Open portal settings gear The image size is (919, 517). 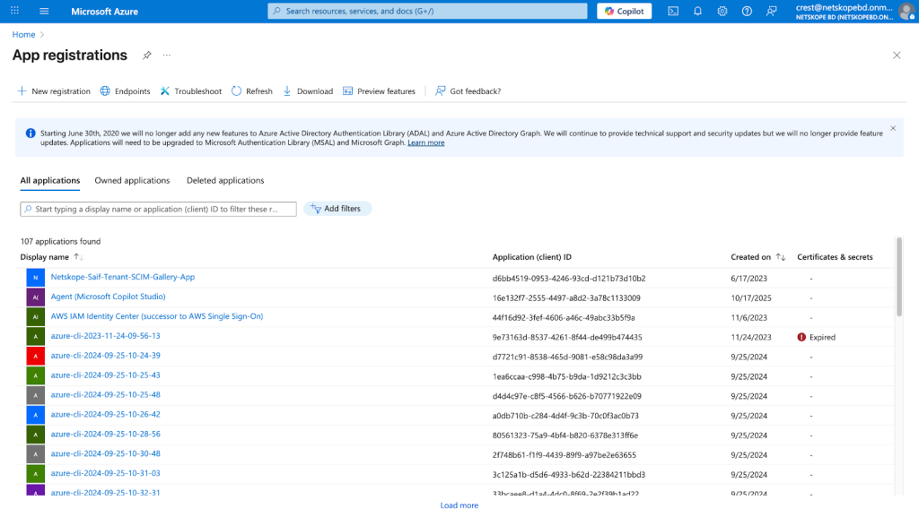click(x=722, y=11)
